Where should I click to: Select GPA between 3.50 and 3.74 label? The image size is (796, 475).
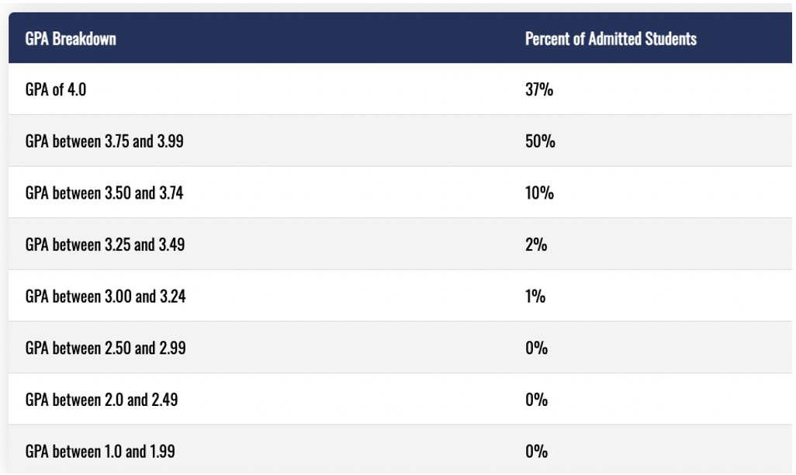(105, 193)
